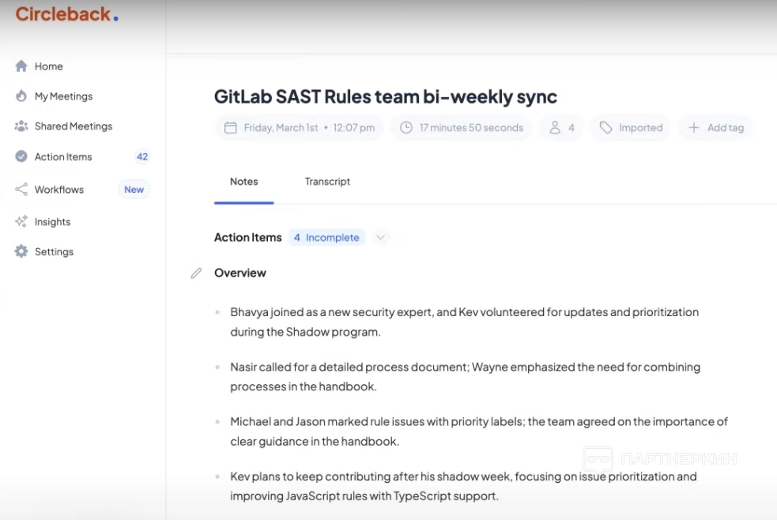Click the meeting date chip
Image resolution: width=777 pixels, height=520 pixels.
[299, 128]
